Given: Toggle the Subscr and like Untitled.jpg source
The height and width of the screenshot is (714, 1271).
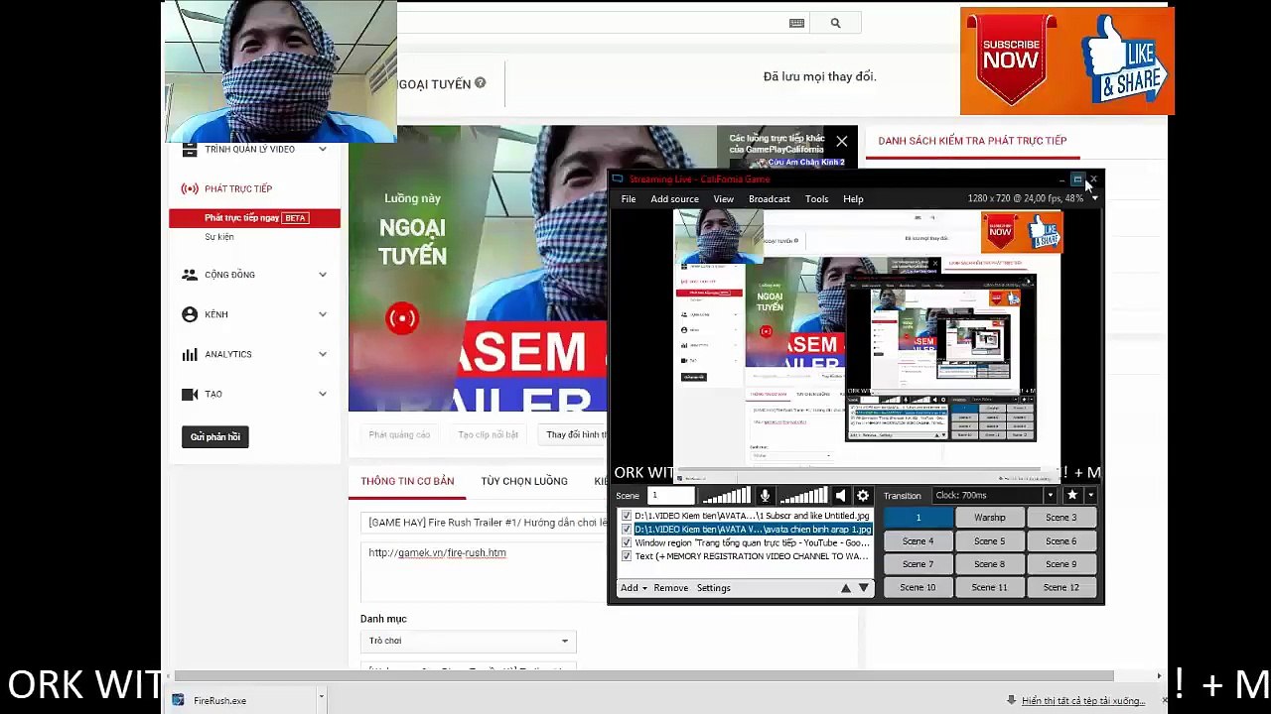Looking at the screenshot, I should (626, 516).
